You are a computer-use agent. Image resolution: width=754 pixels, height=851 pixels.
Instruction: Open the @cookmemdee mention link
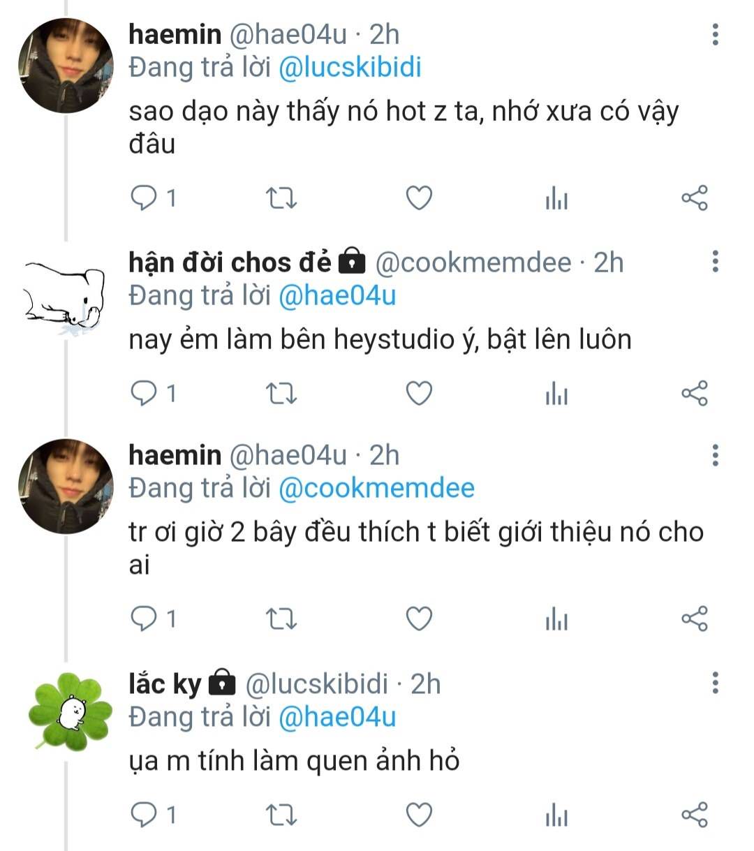coord(376,488)
